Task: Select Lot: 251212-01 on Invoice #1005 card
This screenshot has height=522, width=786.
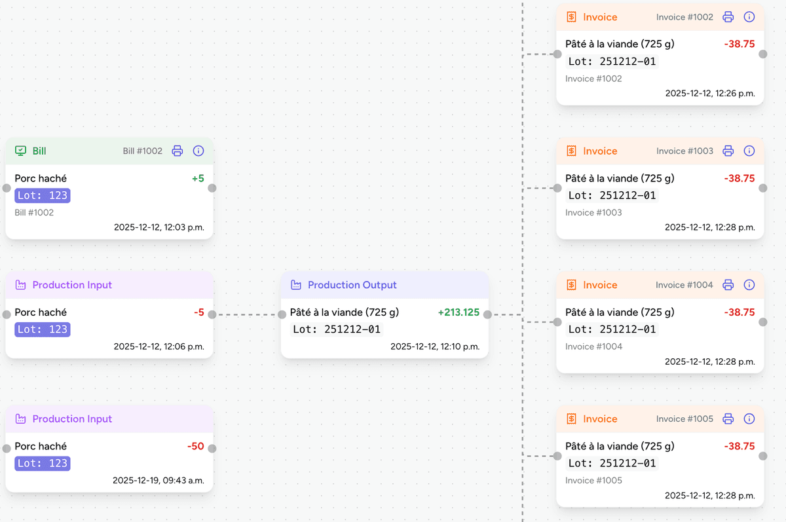Action: tap(612, 463)
